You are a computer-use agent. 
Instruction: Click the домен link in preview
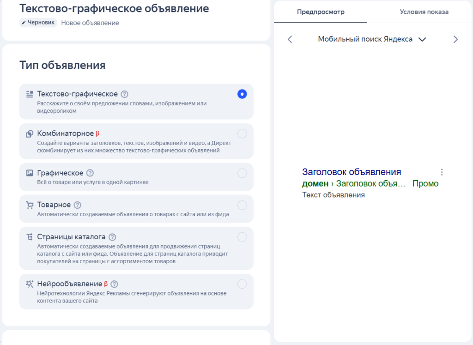pos(315,183)
